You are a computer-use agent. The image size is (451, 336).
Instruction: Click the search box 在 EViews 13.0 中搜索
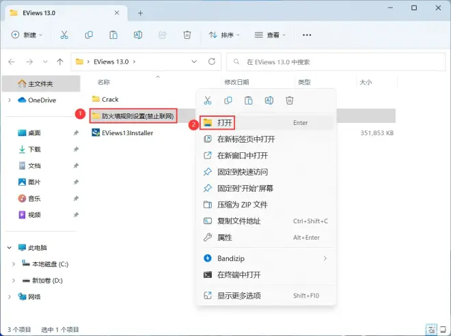(x=336, y=61)
